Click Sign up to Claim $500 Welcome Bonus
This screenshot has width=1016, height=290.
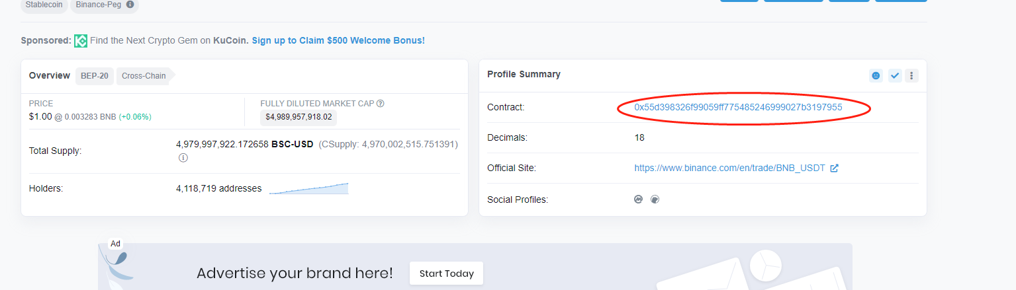[x=338, y=40]
